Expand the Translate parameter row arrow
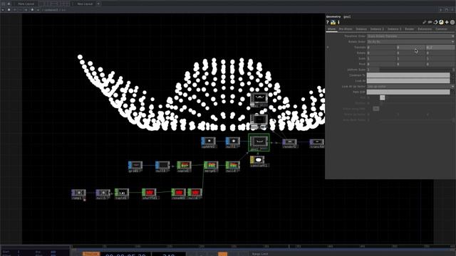 click(328, 47)
